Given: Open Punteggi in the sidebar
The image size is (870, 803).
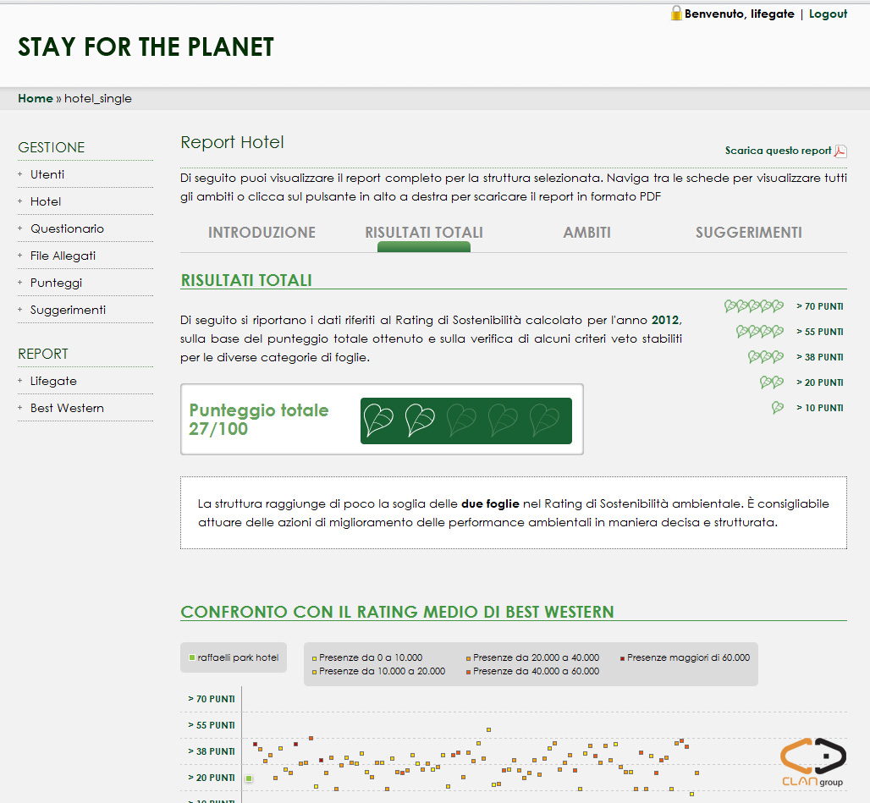Looking at the screenshot, I should 56,283.
